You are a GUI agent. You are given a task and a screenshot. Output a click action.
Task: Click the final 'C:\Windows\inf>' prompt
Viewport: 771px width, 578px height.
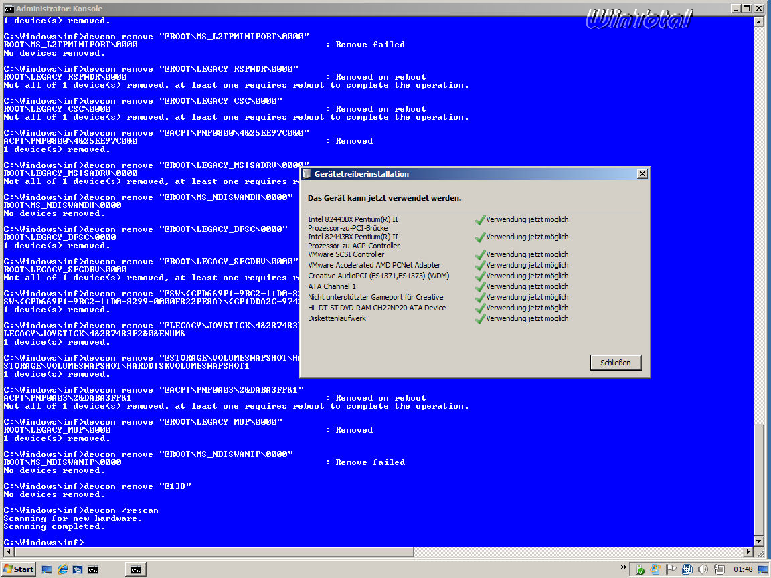click(44, 543)
